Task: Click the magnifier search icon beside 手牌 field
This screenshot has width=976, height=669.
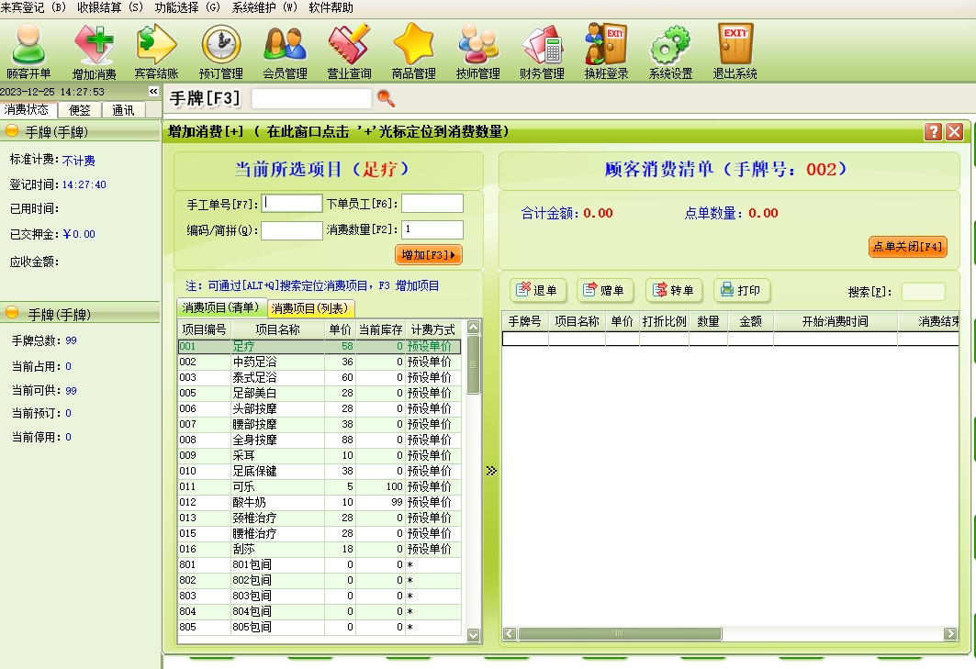Action: pyautogui.click(x=386, y=98)
